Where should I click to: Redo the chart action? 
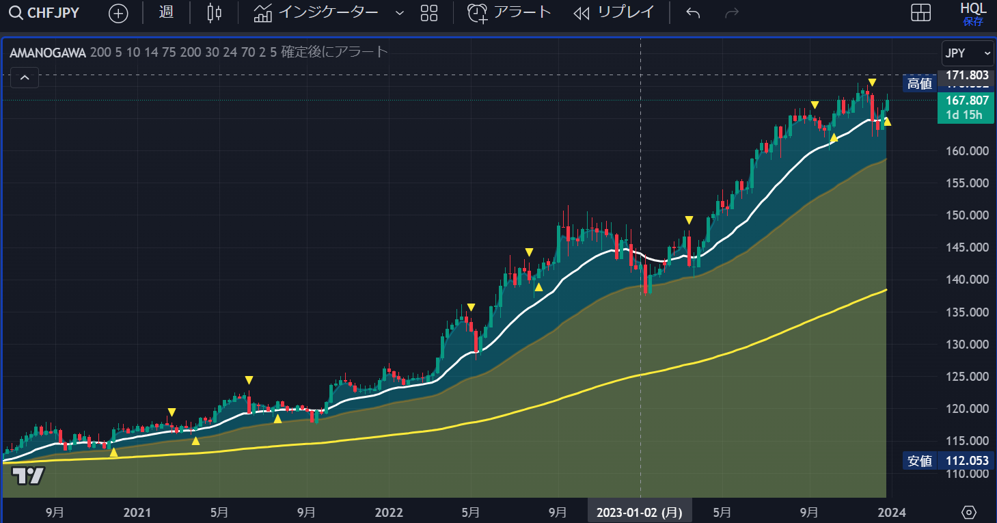[732, 13]
